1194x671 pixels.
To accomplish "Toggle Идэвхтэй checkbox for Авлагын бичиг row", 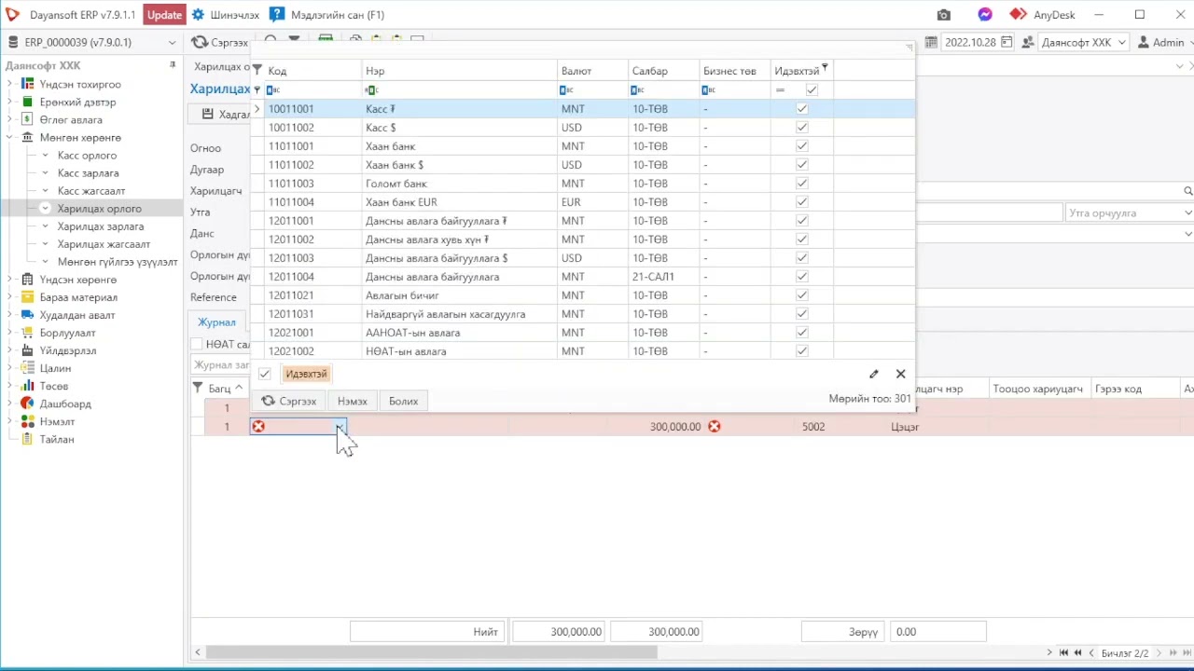I will [801, 295].
